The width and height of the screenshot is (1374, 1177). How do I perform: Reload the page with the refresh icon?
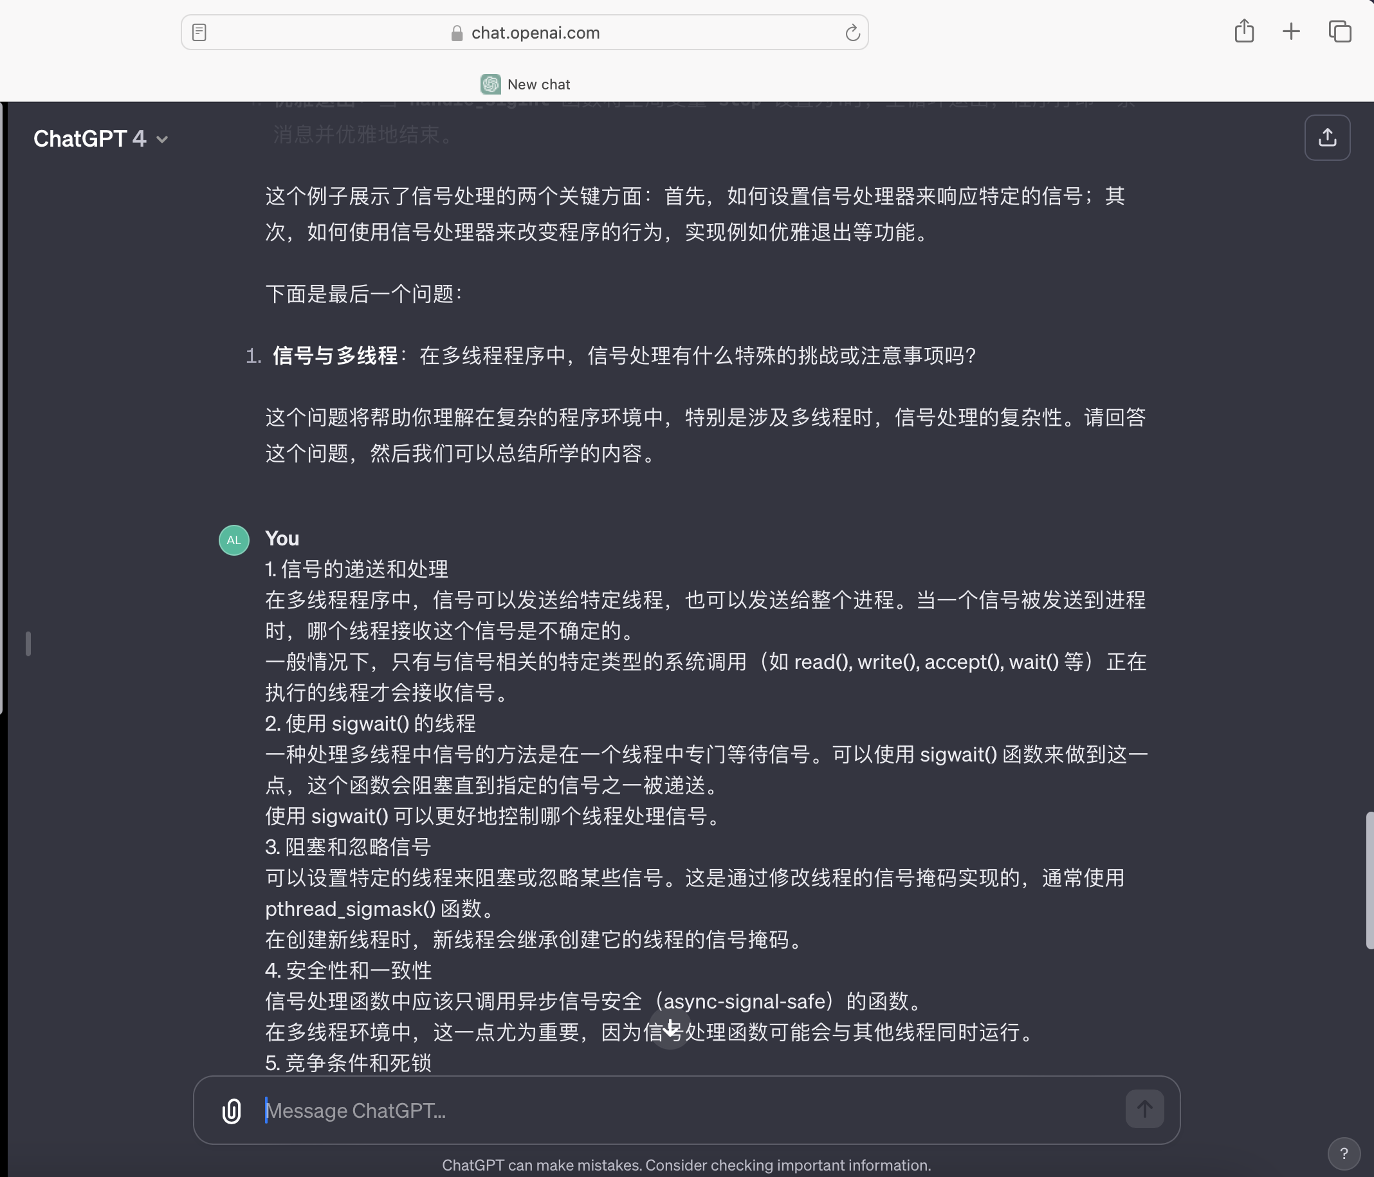click(852, 33)
